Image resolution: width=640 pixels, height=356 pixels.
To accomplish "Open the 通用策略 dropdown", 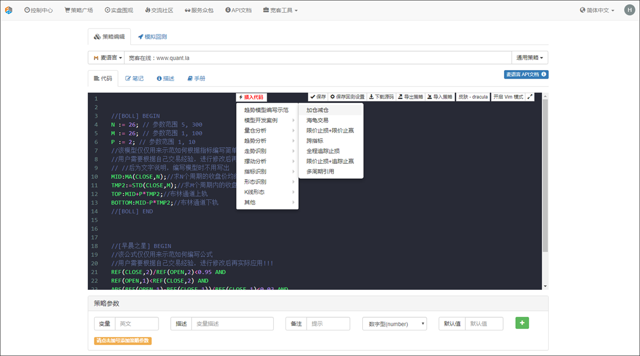I will [x=529, y=58].
